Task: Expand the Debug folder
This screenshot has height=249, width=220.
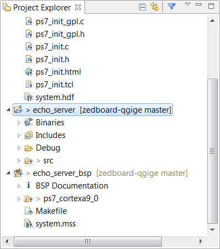Action: pos(19,148)
